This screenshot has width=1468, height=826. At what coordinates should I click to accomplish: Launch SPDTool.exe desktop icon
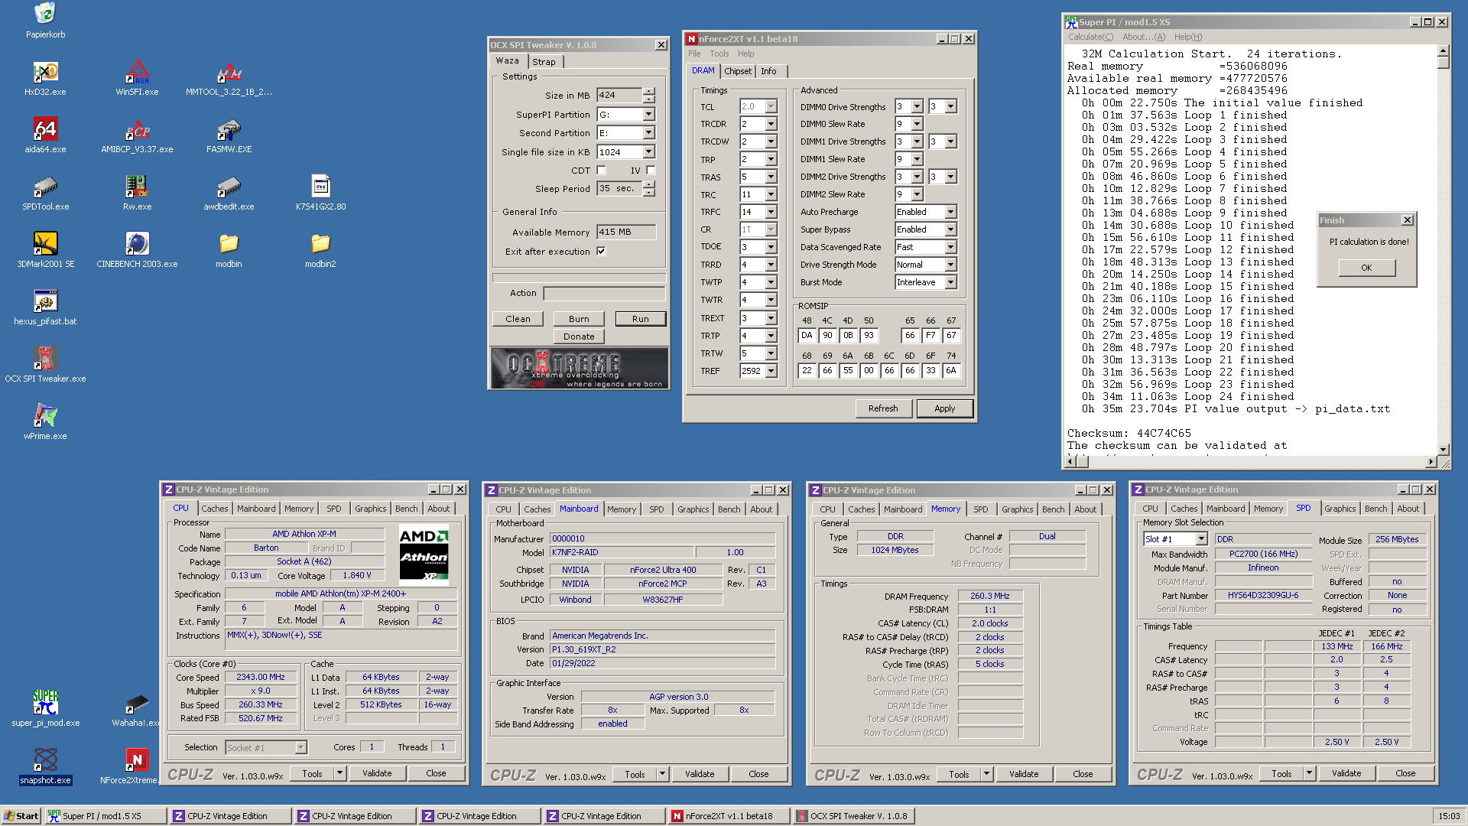coord(45,187)
